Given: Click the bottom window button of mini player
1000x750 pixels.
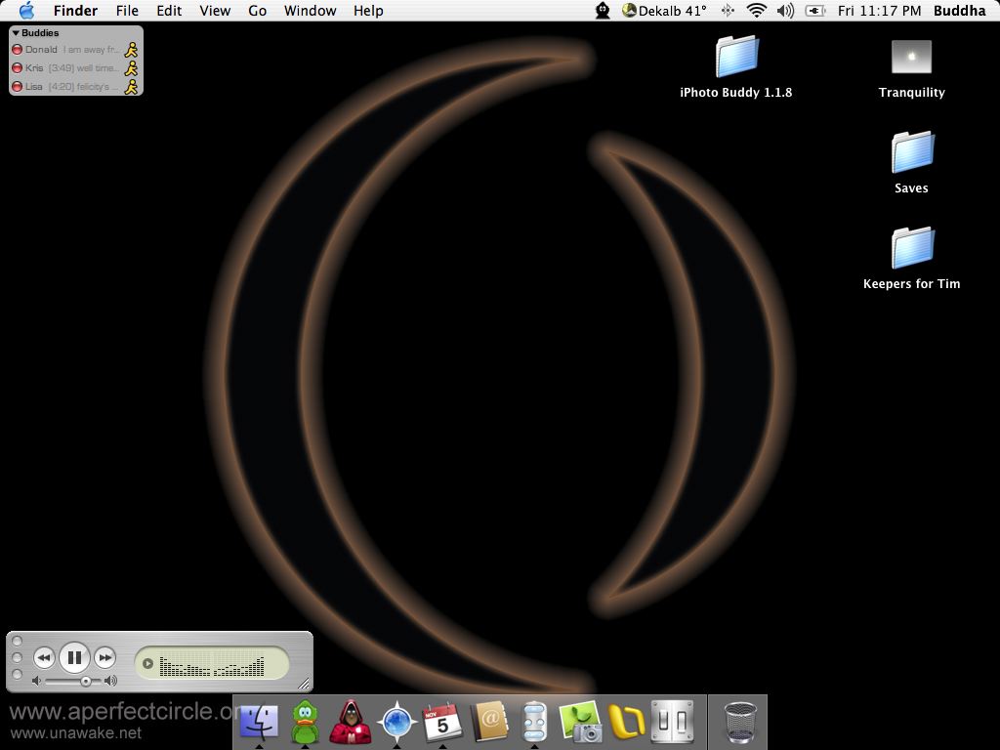Looking at the screenshot, I should pos(18,674).
